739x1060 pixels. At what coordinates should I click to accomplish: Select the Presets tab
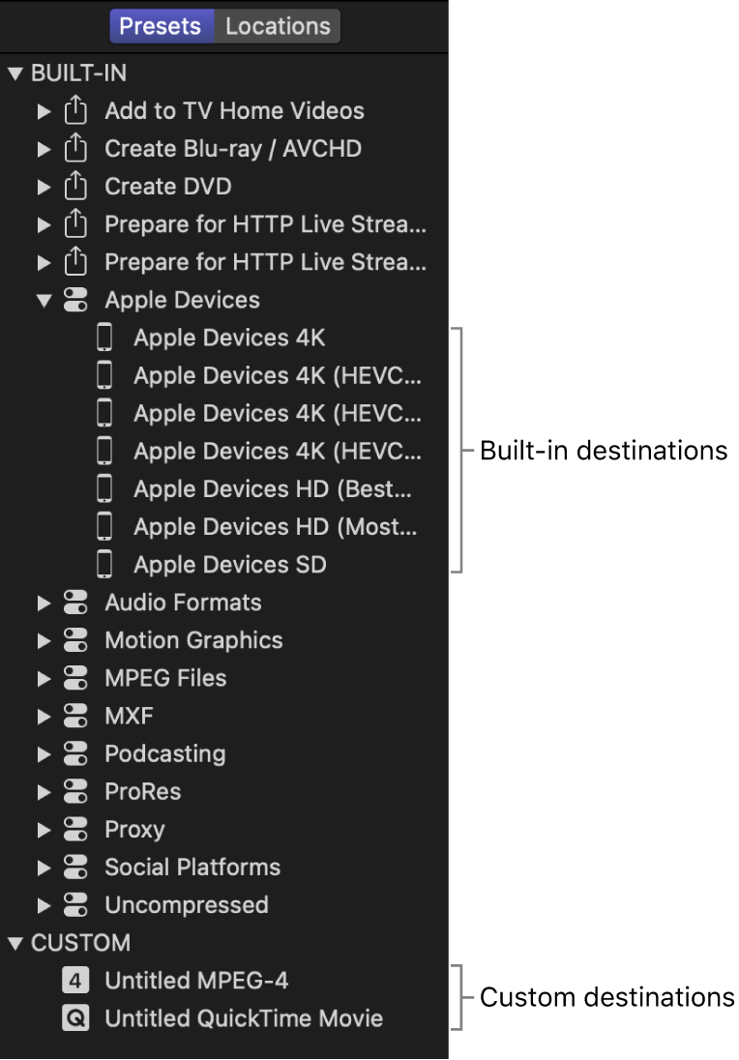coord(162,26)
